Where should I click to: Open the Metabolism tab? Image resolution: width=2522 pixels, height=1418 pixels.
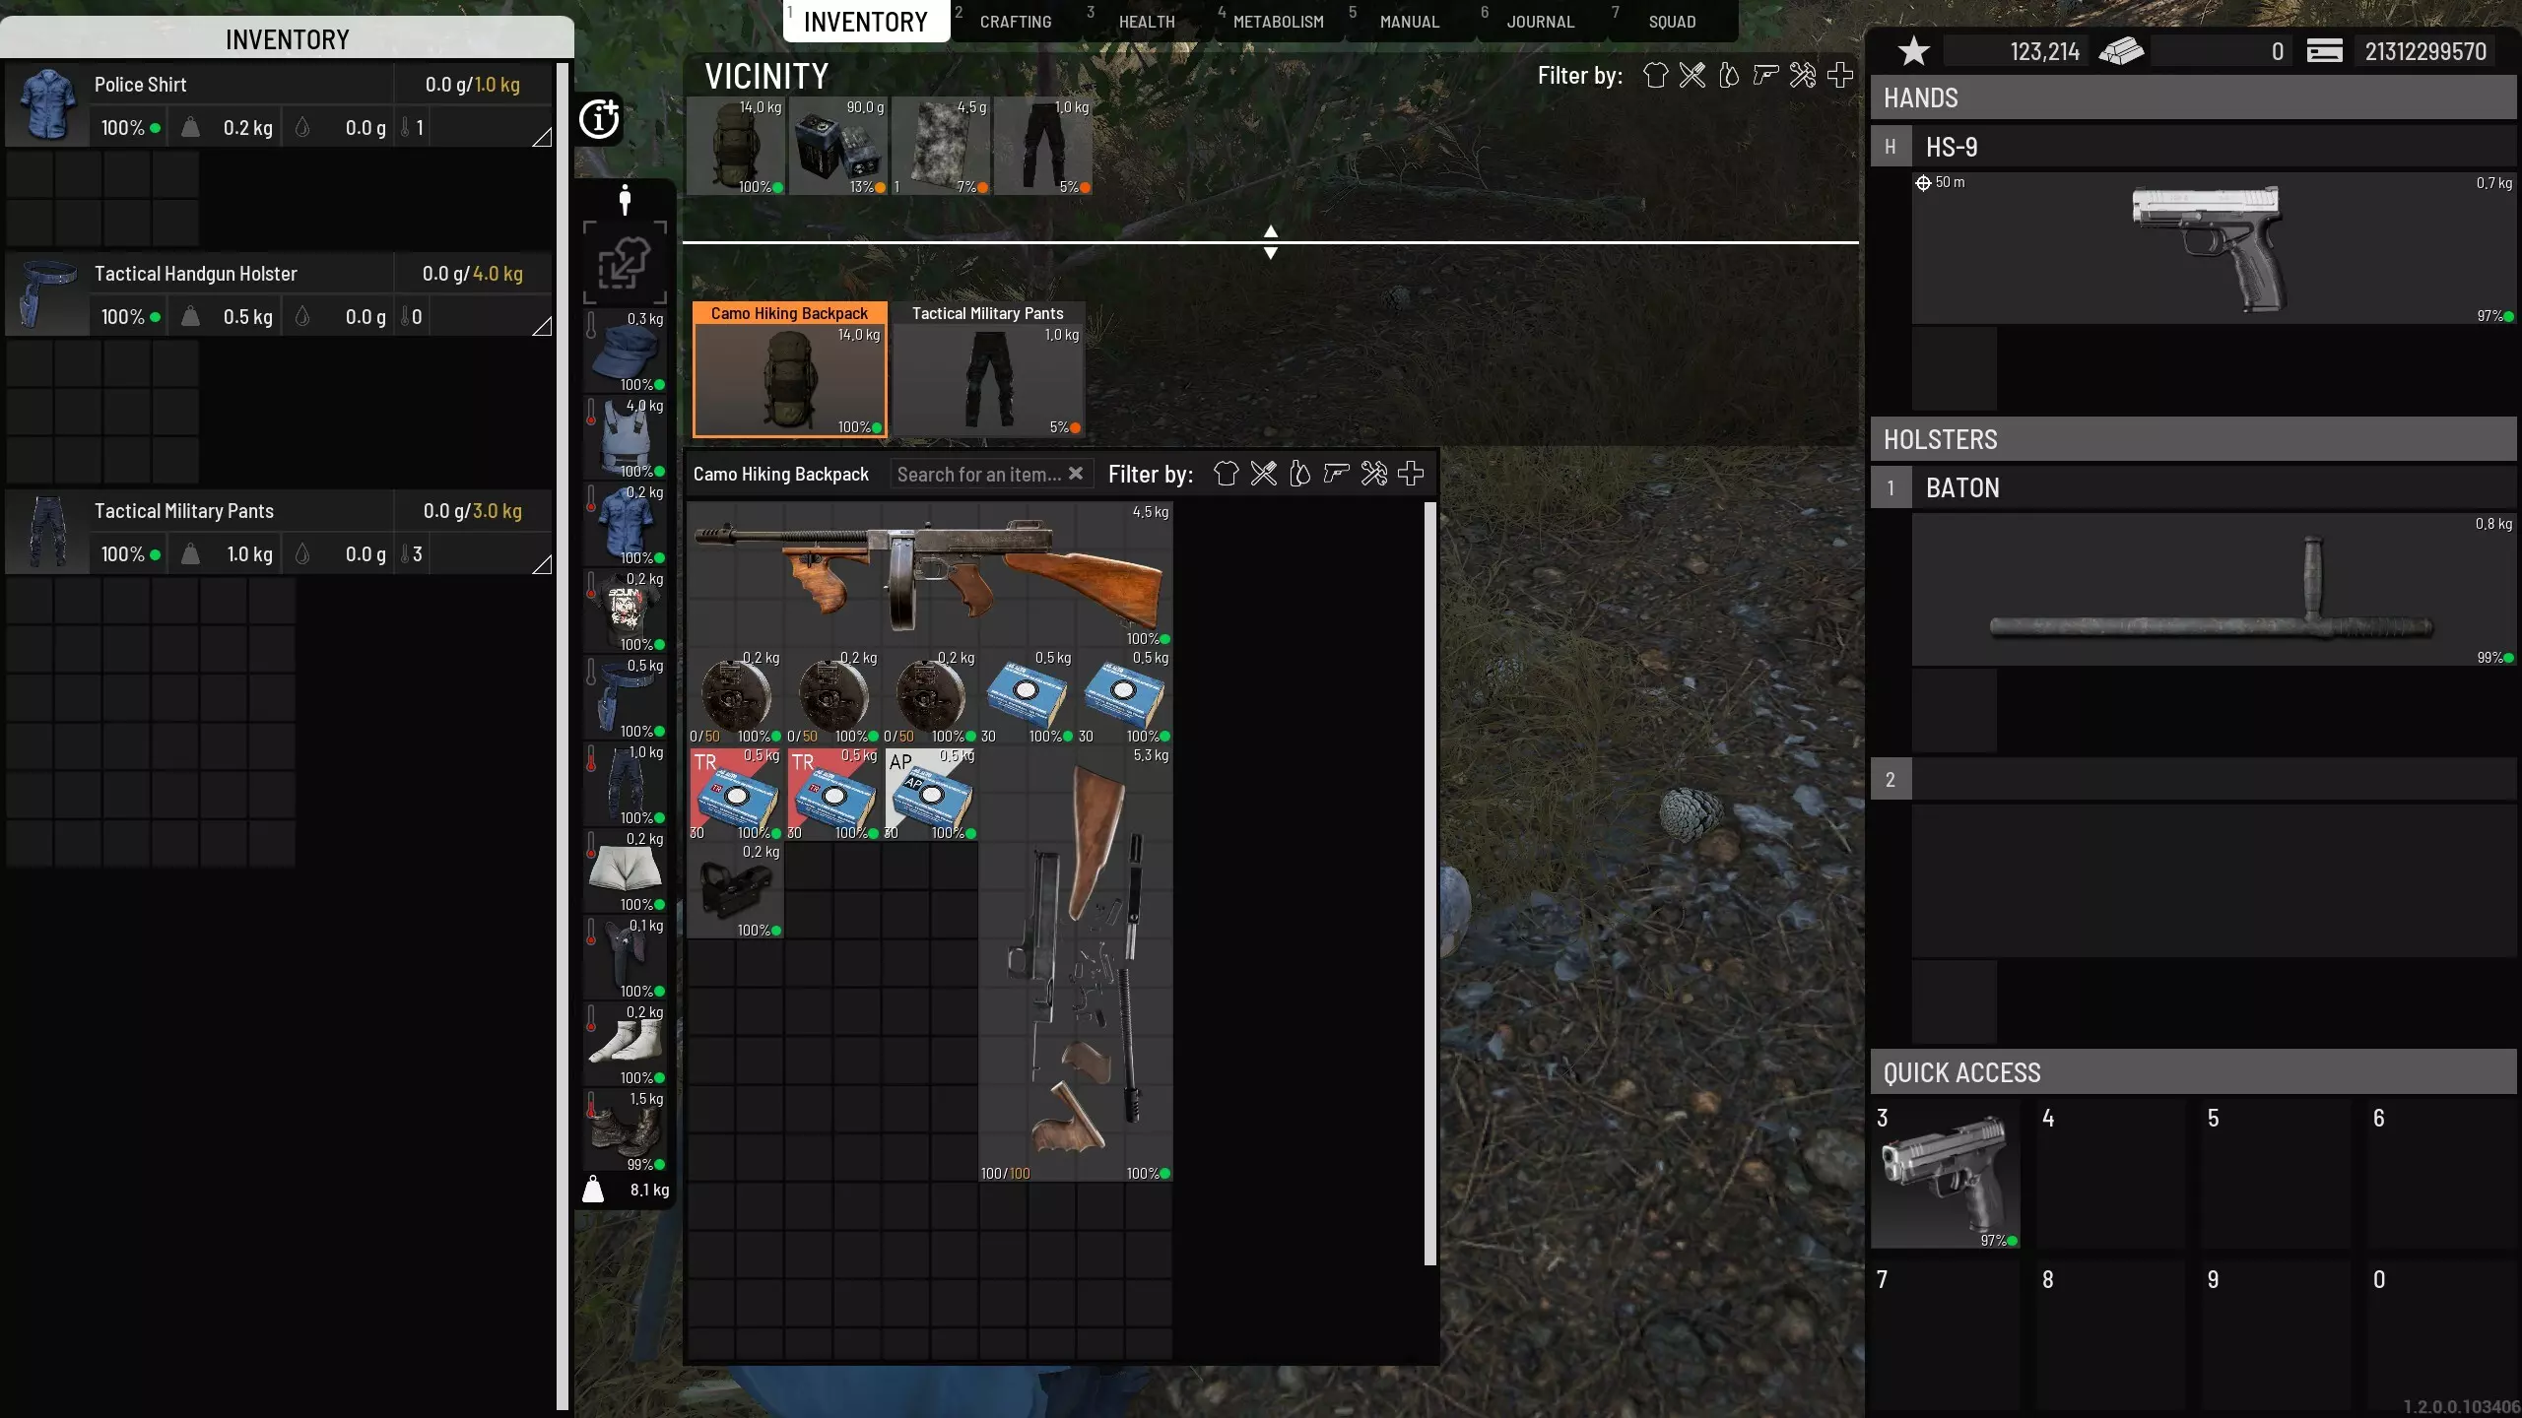tap(1278, 22)
